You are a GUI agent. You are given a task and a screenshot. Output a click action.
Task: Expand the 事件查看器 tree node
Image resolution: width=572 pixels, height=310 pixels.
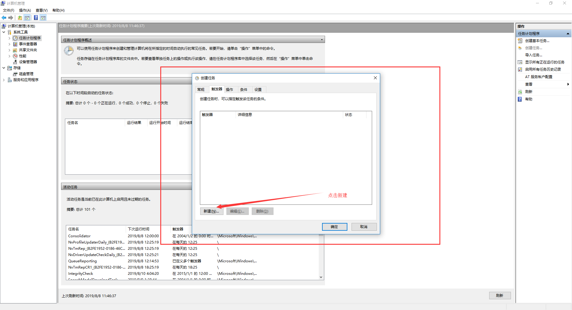tap(9, 44)
